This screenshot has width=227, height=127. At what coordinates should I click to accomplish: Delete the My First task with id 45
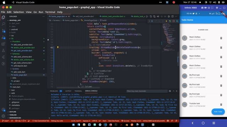click(x=221, y=76)
